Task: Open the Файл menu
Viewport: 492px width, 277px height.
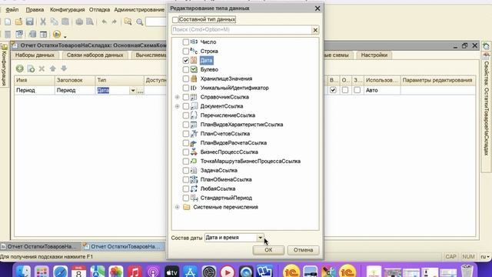Action: click(12, 10)
